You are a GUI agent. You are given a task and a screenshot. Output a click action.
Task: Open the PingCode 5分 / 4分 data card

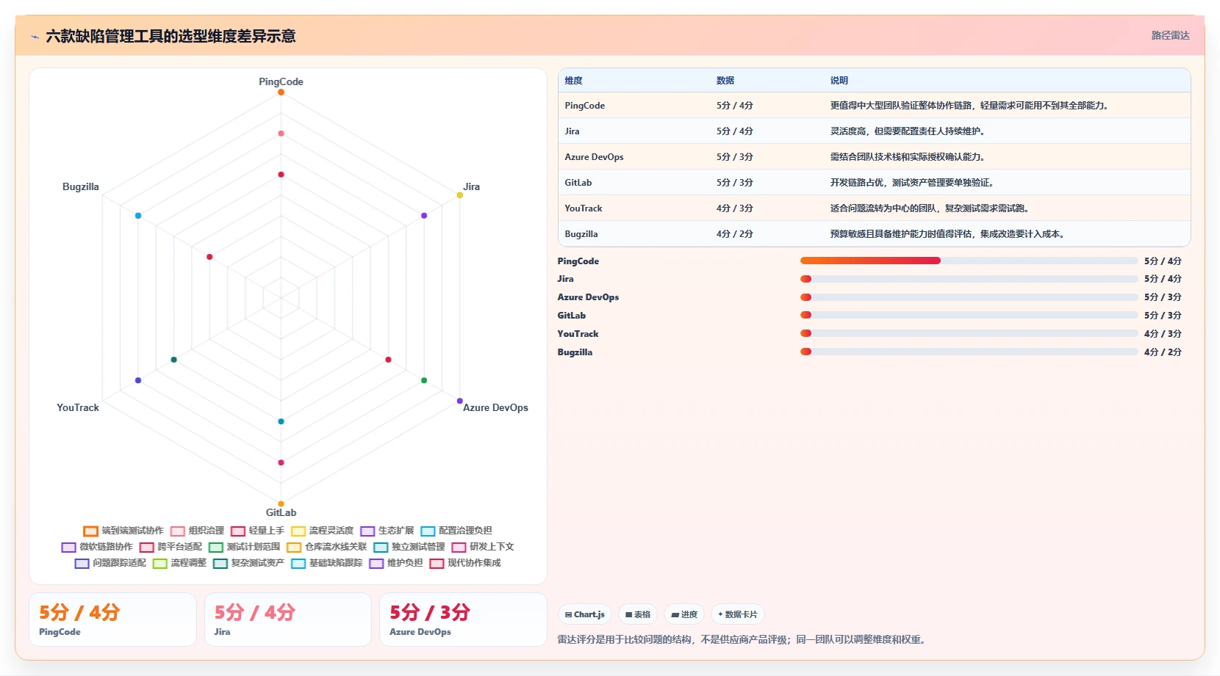click(112, 619)
